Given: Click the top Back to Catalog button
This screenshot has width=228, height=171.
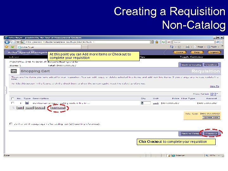Looking at the screenshot, I should click(x=191, y=65).
